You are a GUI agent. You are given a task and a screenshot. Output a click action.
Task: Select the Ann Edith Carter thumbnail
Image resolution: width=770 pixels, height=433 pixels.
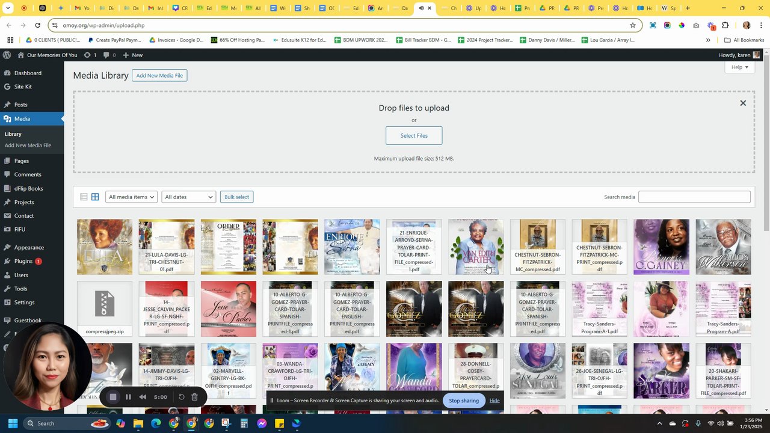[x=476, y=247]
